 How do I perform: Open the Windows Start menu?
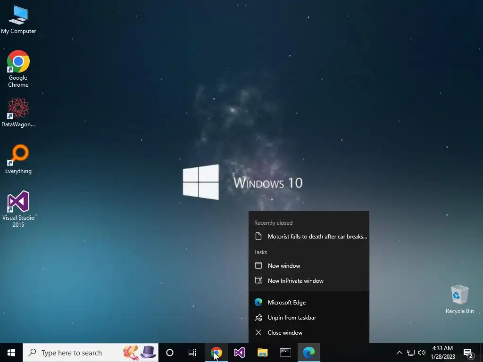11,353
